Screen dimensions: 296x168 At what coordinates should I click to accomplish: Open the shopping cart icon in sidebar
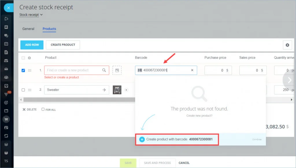pos(6,119)
